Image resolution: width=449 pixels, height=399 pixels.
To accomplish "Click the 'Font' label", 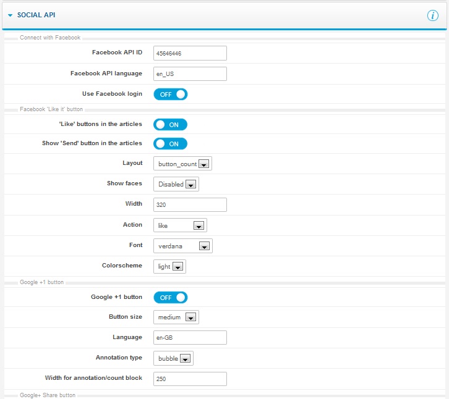I will (x=135, y=245).
